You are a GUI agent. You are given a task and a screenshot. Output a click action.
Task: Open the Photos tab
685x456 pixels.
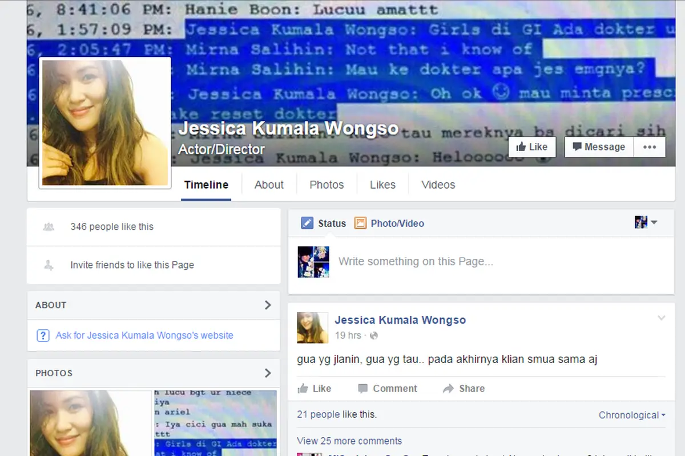pos(327,185)
